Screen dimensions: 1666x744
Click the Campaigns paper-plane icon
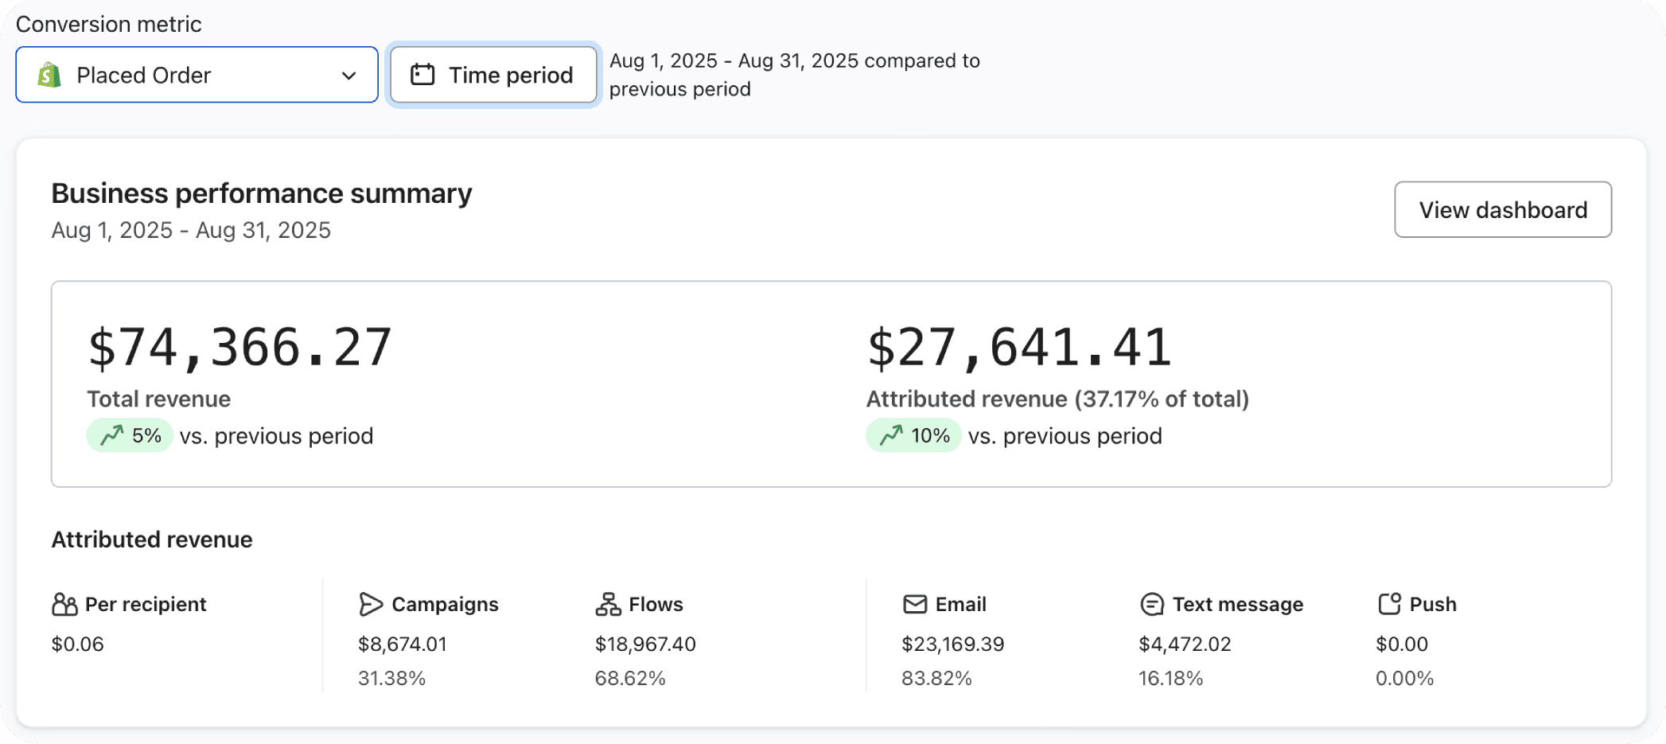coord(371,605)
